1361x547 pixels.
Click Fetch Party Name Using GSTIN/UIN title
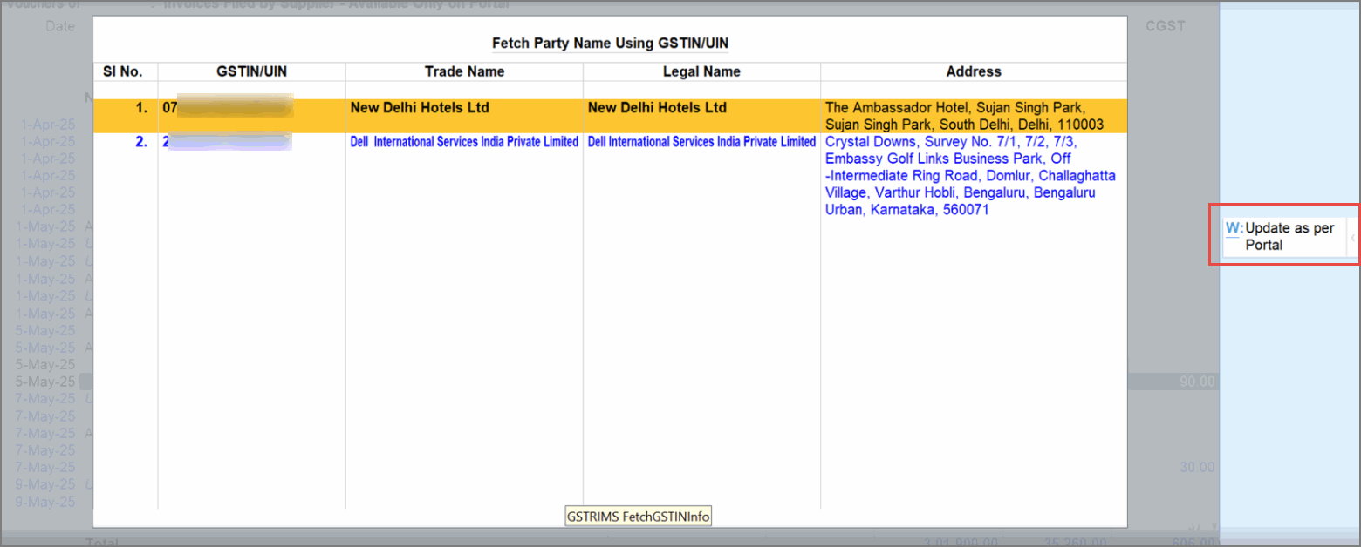coord(610,43)
